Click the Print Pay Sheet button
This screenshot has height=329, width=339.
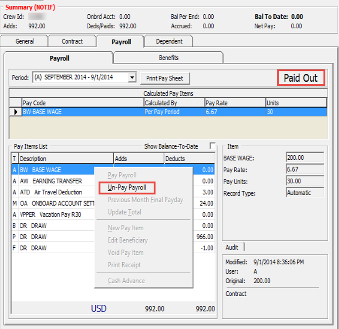tap(165, 78)
